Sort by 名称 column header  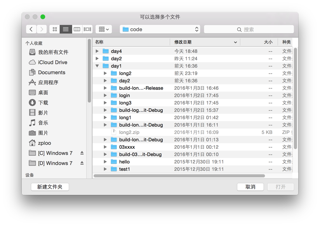point(131,42)
